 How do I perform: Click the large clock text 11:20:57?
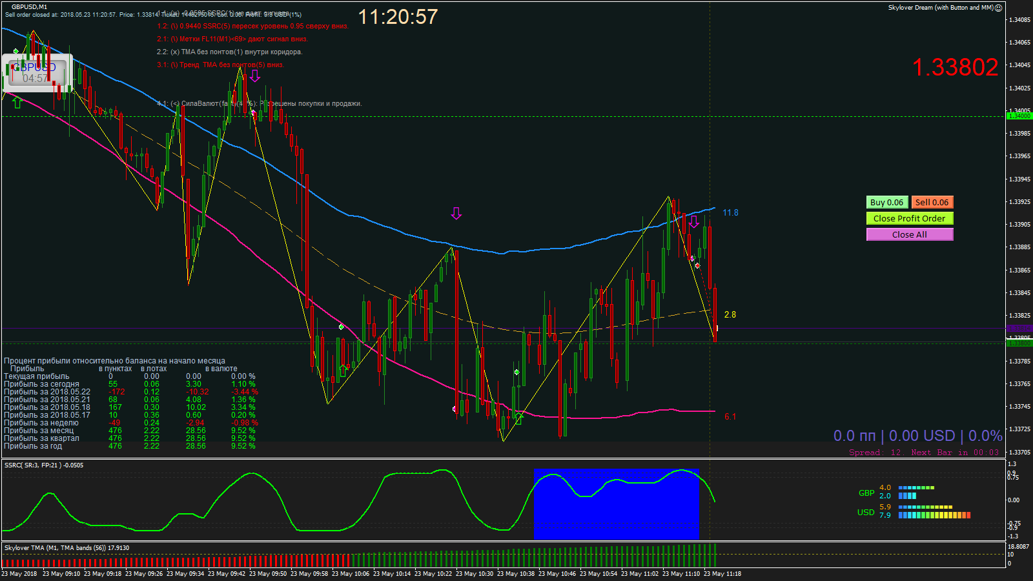click(x=398, y=17)
